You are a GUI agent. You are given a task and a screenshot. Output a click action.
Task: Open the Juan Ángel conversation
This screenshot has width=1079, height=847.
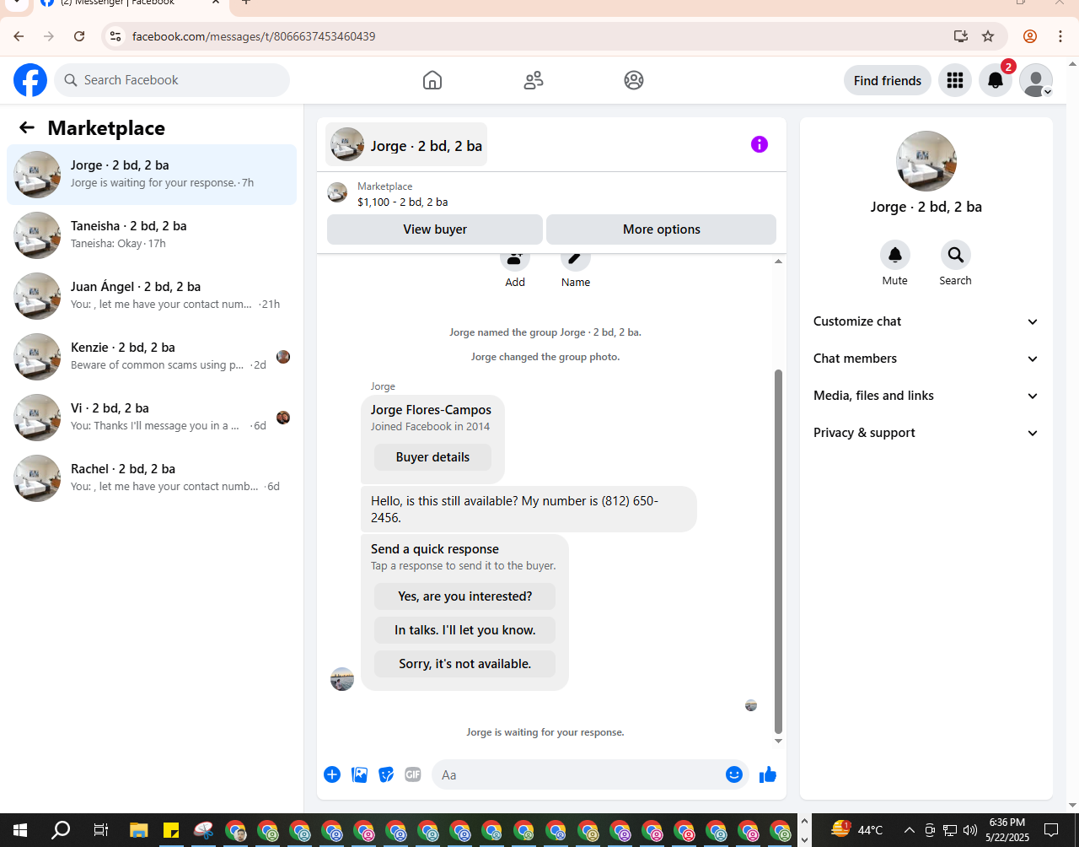[152, 296]
